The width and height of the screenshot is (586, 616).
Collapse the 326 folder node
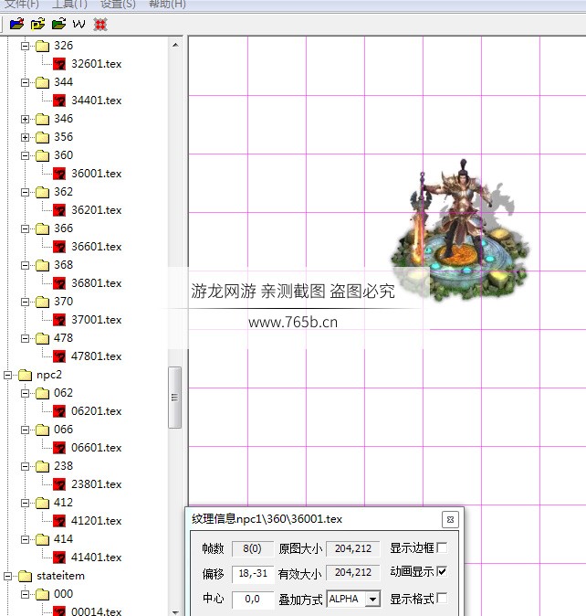pos(26,46)
